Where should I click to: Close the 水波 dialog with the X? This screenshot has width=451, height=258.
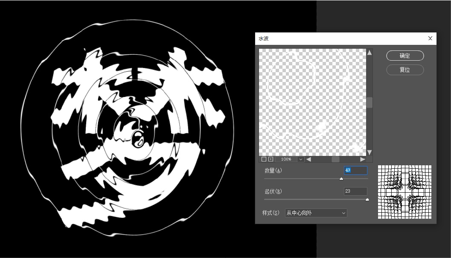pos(430,38)
